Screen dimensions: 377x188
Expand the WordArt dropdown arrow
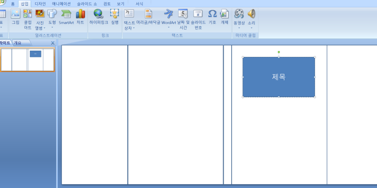tap(169, 27)
